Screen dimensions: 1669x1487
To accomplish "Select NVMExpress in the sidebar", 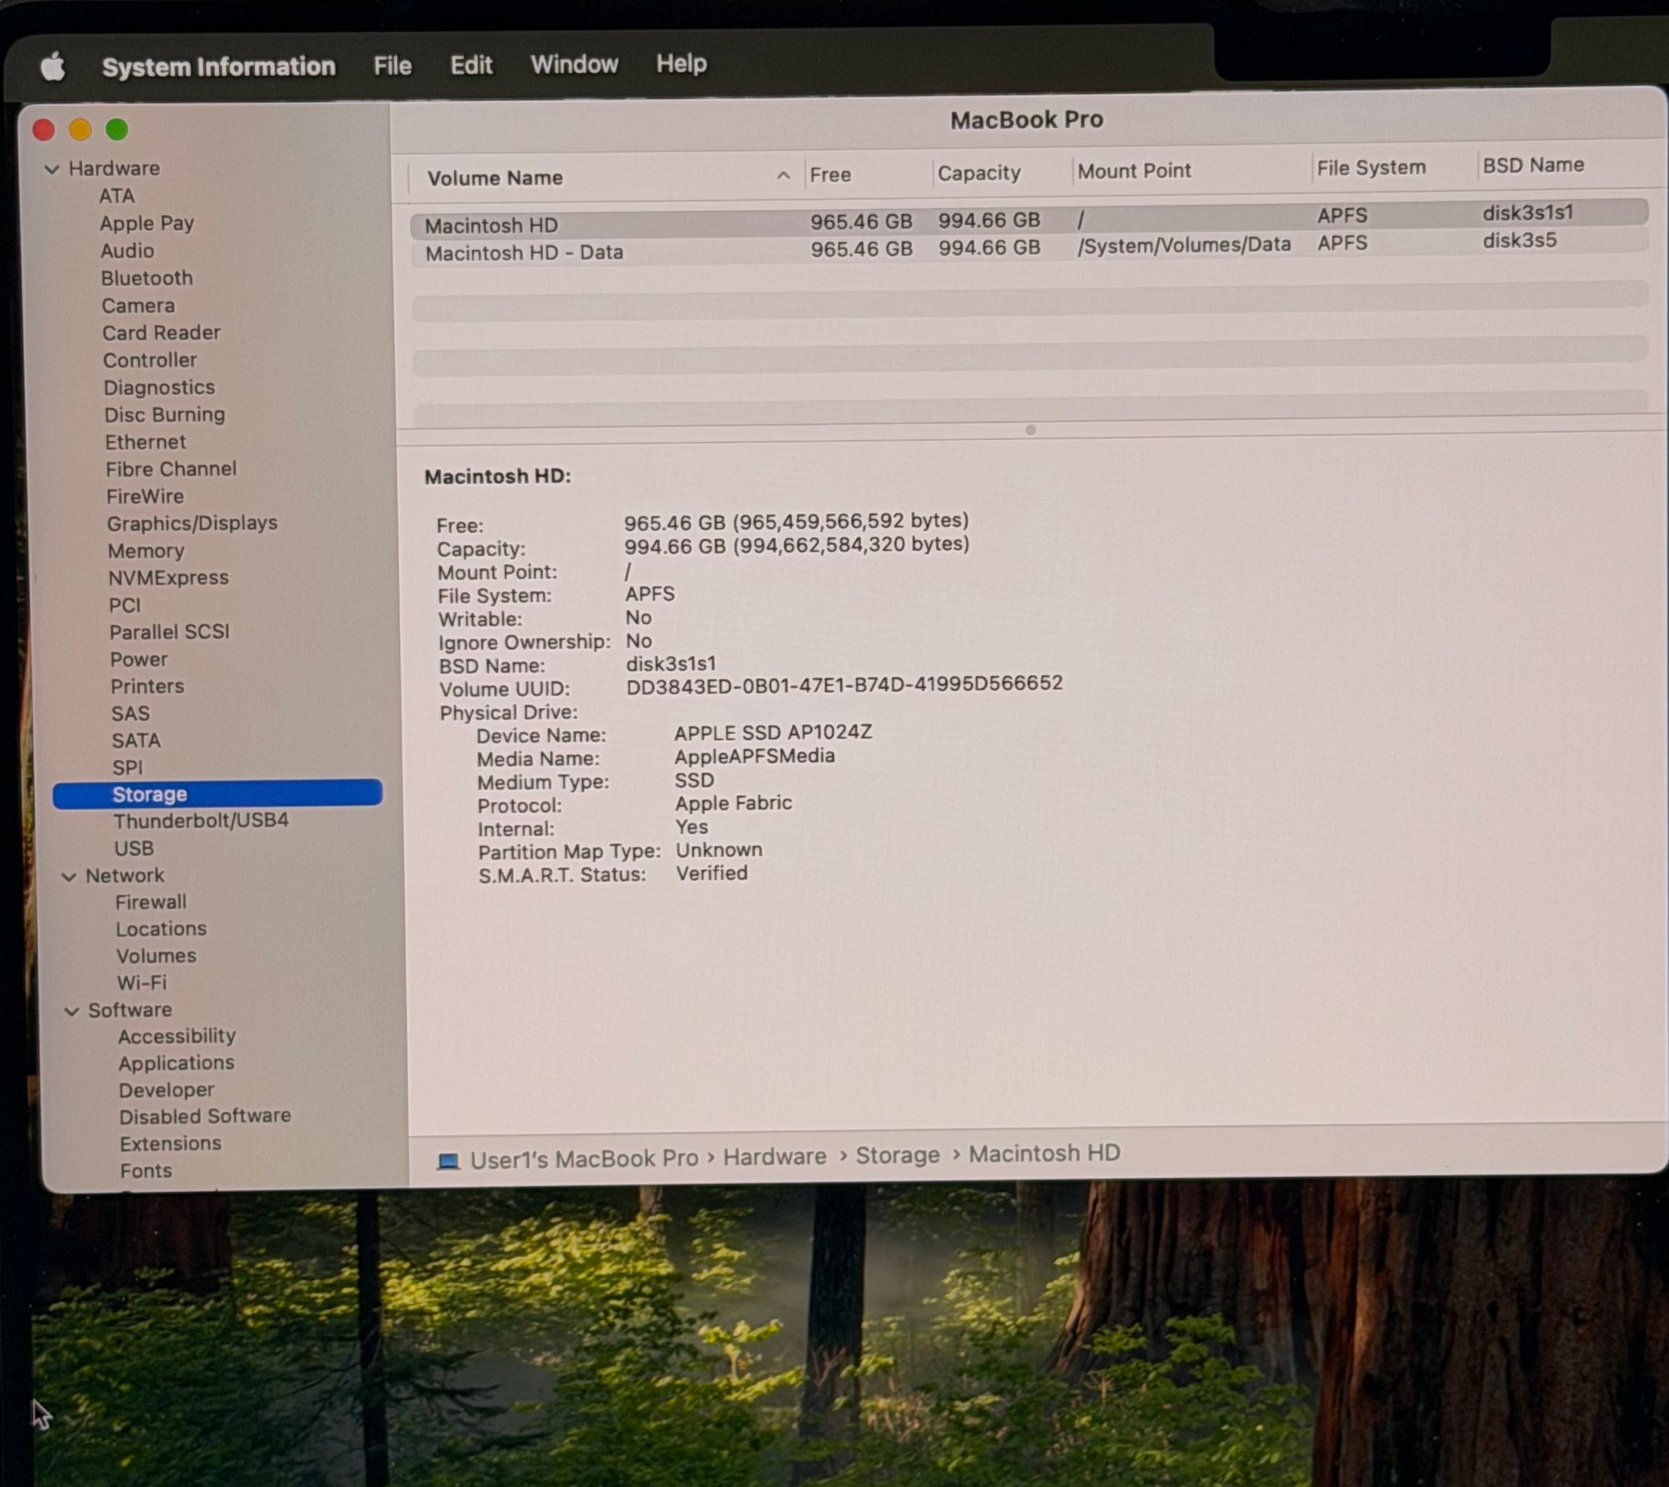I will point(168,577).
